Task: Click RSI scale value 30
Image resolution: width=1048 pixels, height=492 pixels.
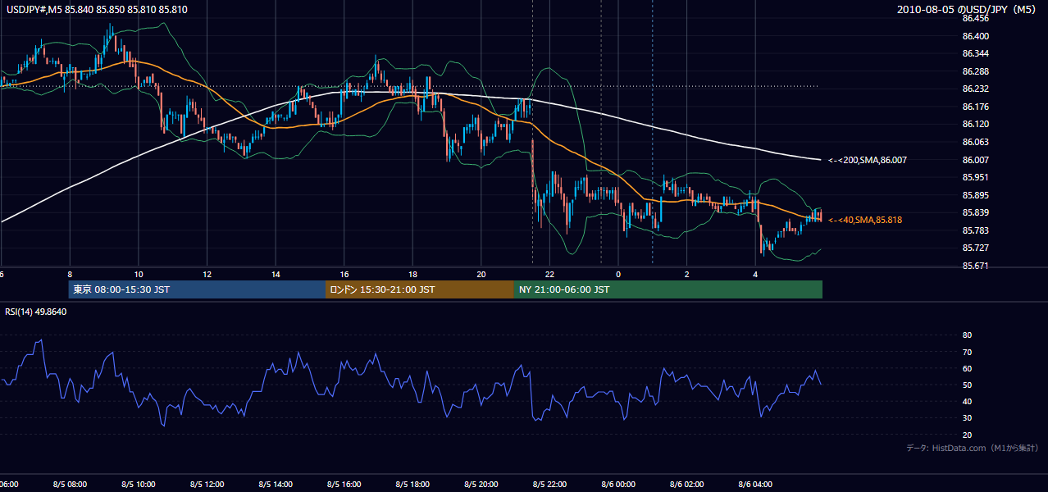Action: tap(968, 418)
